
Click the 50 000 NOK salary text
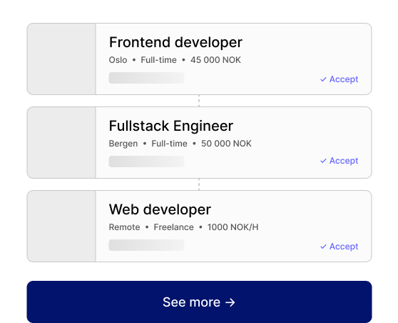(x=226, y=144)
